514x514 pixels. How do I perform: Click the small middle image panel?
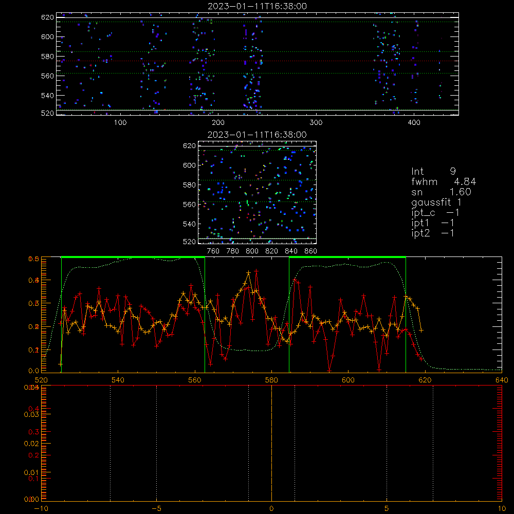257,192
